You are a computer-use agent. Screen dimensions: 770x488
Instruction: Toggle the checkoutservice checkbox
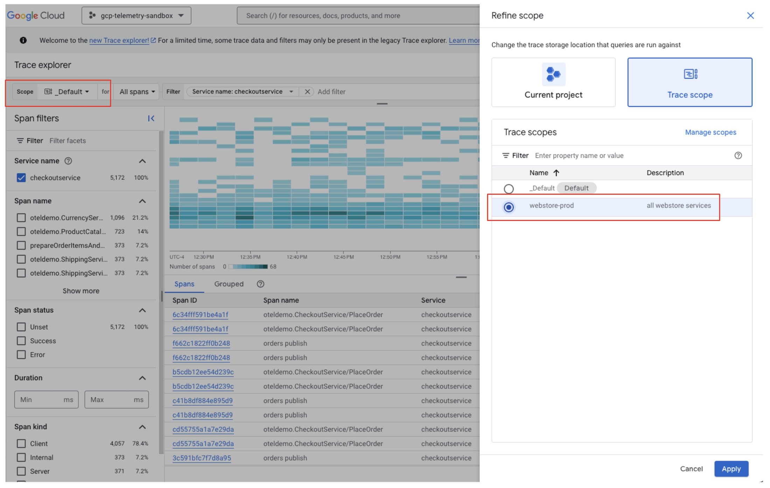pyautogui.click(x=21, y=178)
